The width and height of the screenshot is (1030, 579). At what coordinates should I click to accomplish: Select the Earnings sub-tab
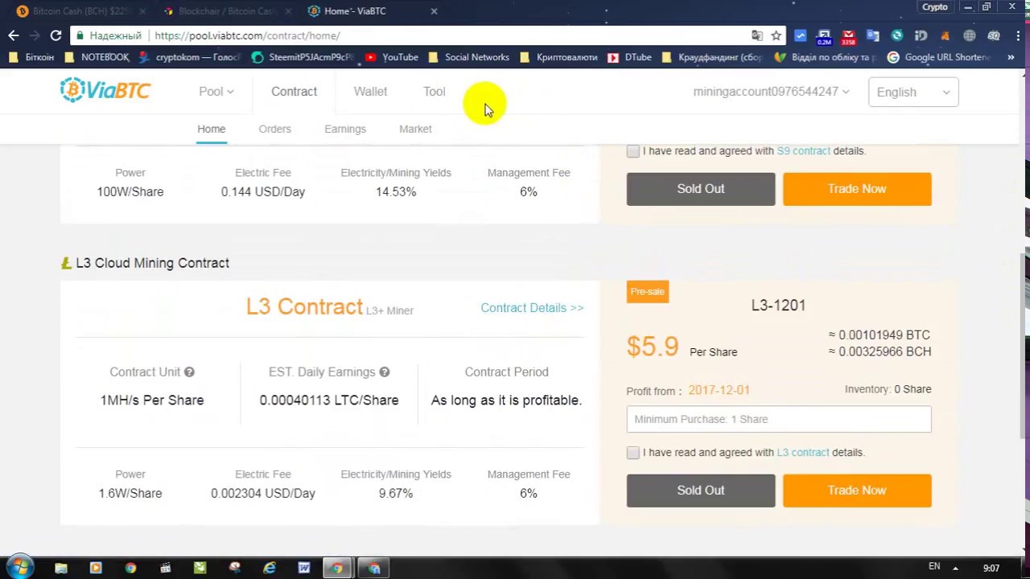[x=345, y=129]
